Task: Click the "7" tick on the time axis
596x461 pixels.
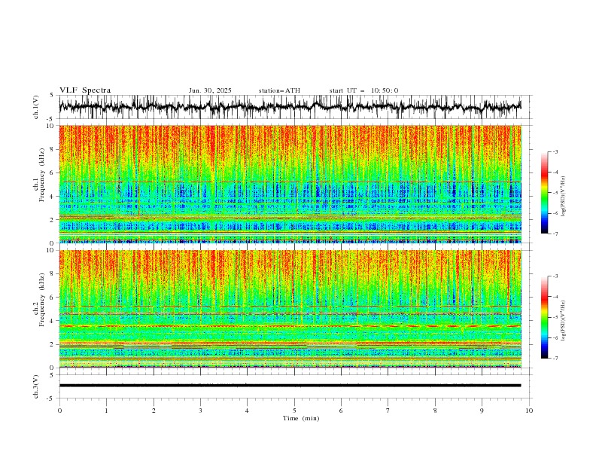Action: [x=388, y=411]
